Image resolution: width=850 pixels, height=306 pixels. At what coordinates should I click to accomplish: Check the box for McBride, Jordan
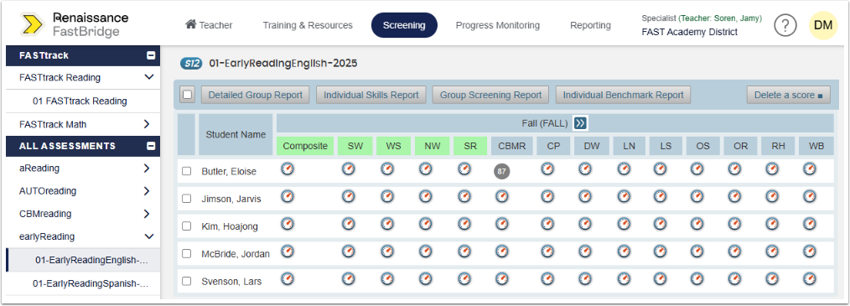coord(186,253)
